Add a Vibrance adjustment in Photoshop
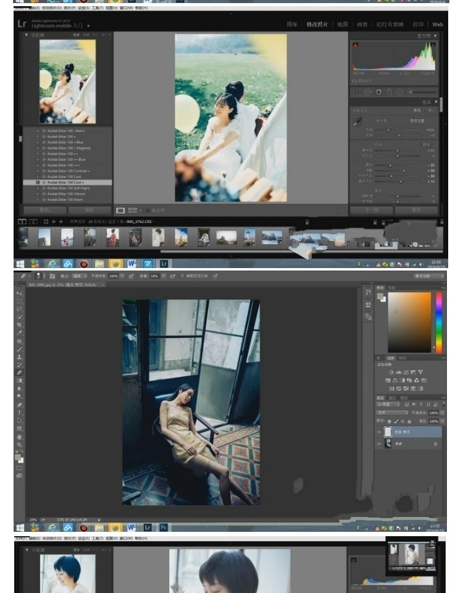Image resolution: width=463 pixels, height=593 pixels. coord(420,372)
